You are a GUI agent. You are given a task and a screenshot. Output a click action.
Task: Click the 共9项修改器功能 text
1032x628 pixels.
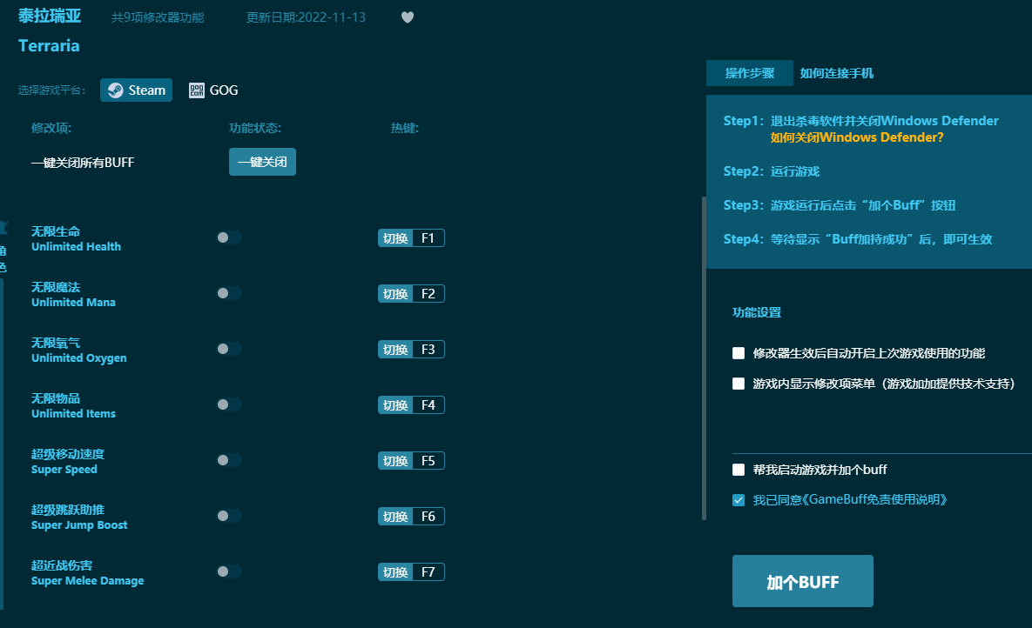click(x=158, y=17)
